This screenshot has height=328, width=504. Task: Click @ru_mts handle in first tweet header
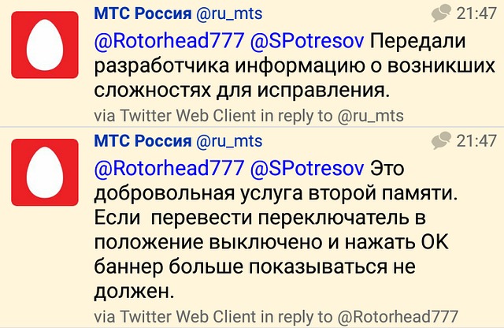[229, 14]
